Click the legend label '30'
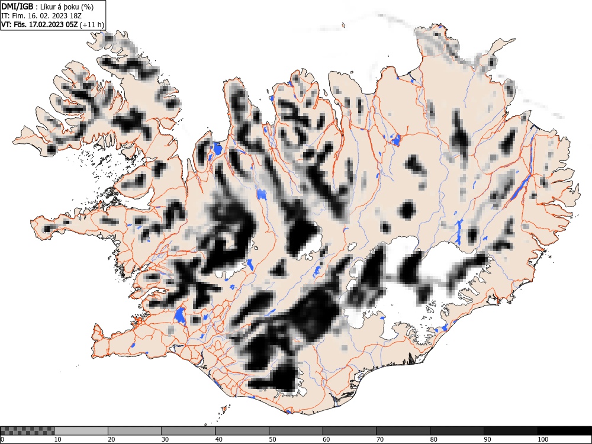592x444 pixels. (165, 439)
